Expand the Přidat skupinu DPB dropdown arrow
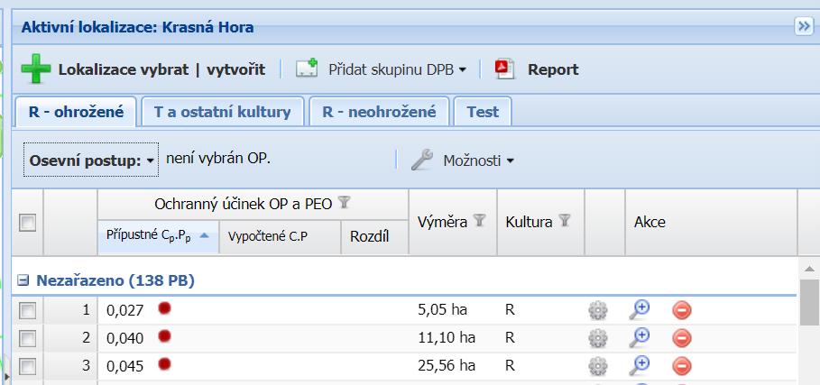The height and width of the screenshot is (385, 820). click(462, 69)
